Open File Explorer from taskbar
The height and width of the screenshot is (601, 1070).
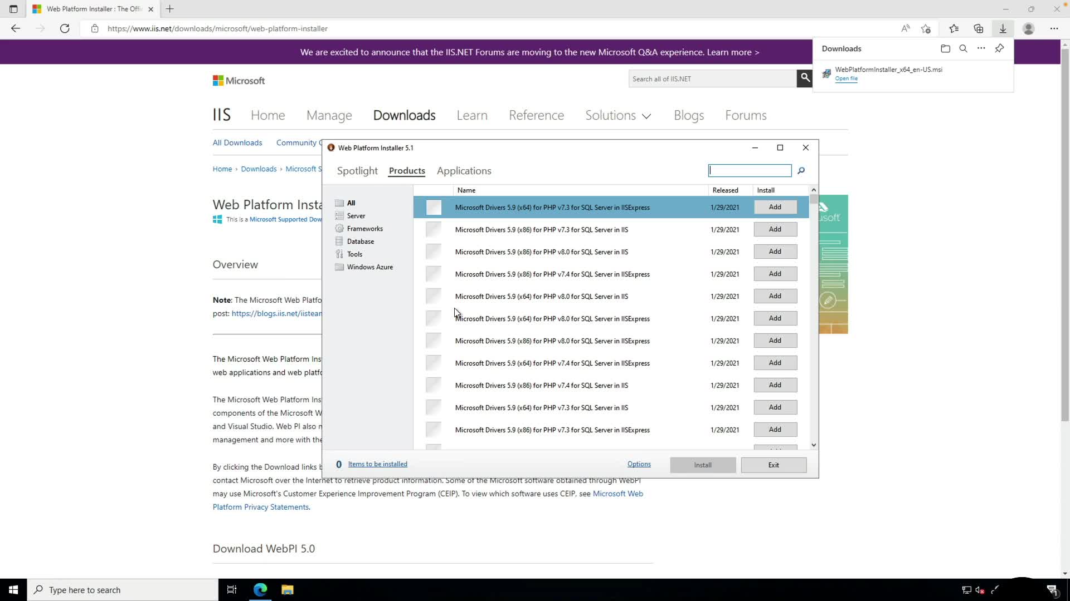pyautogui.click(x=287, y=590)
